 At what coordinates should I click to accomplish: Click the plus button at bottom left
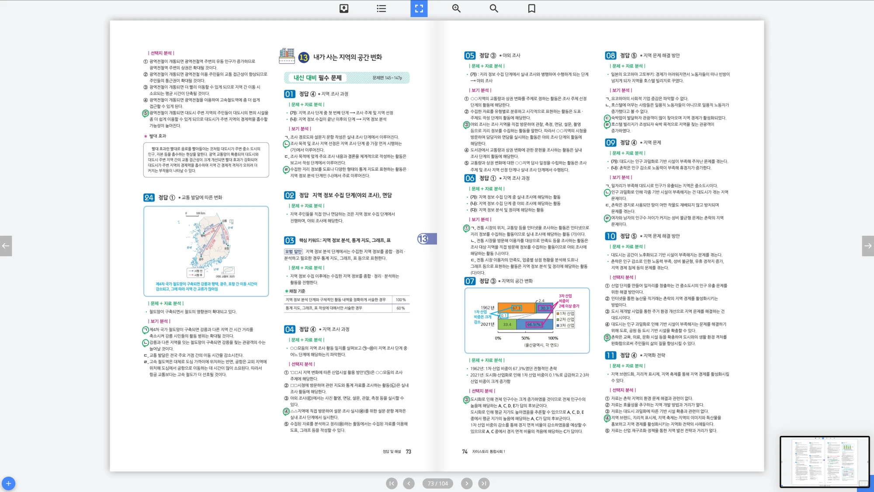coord(9,483)
